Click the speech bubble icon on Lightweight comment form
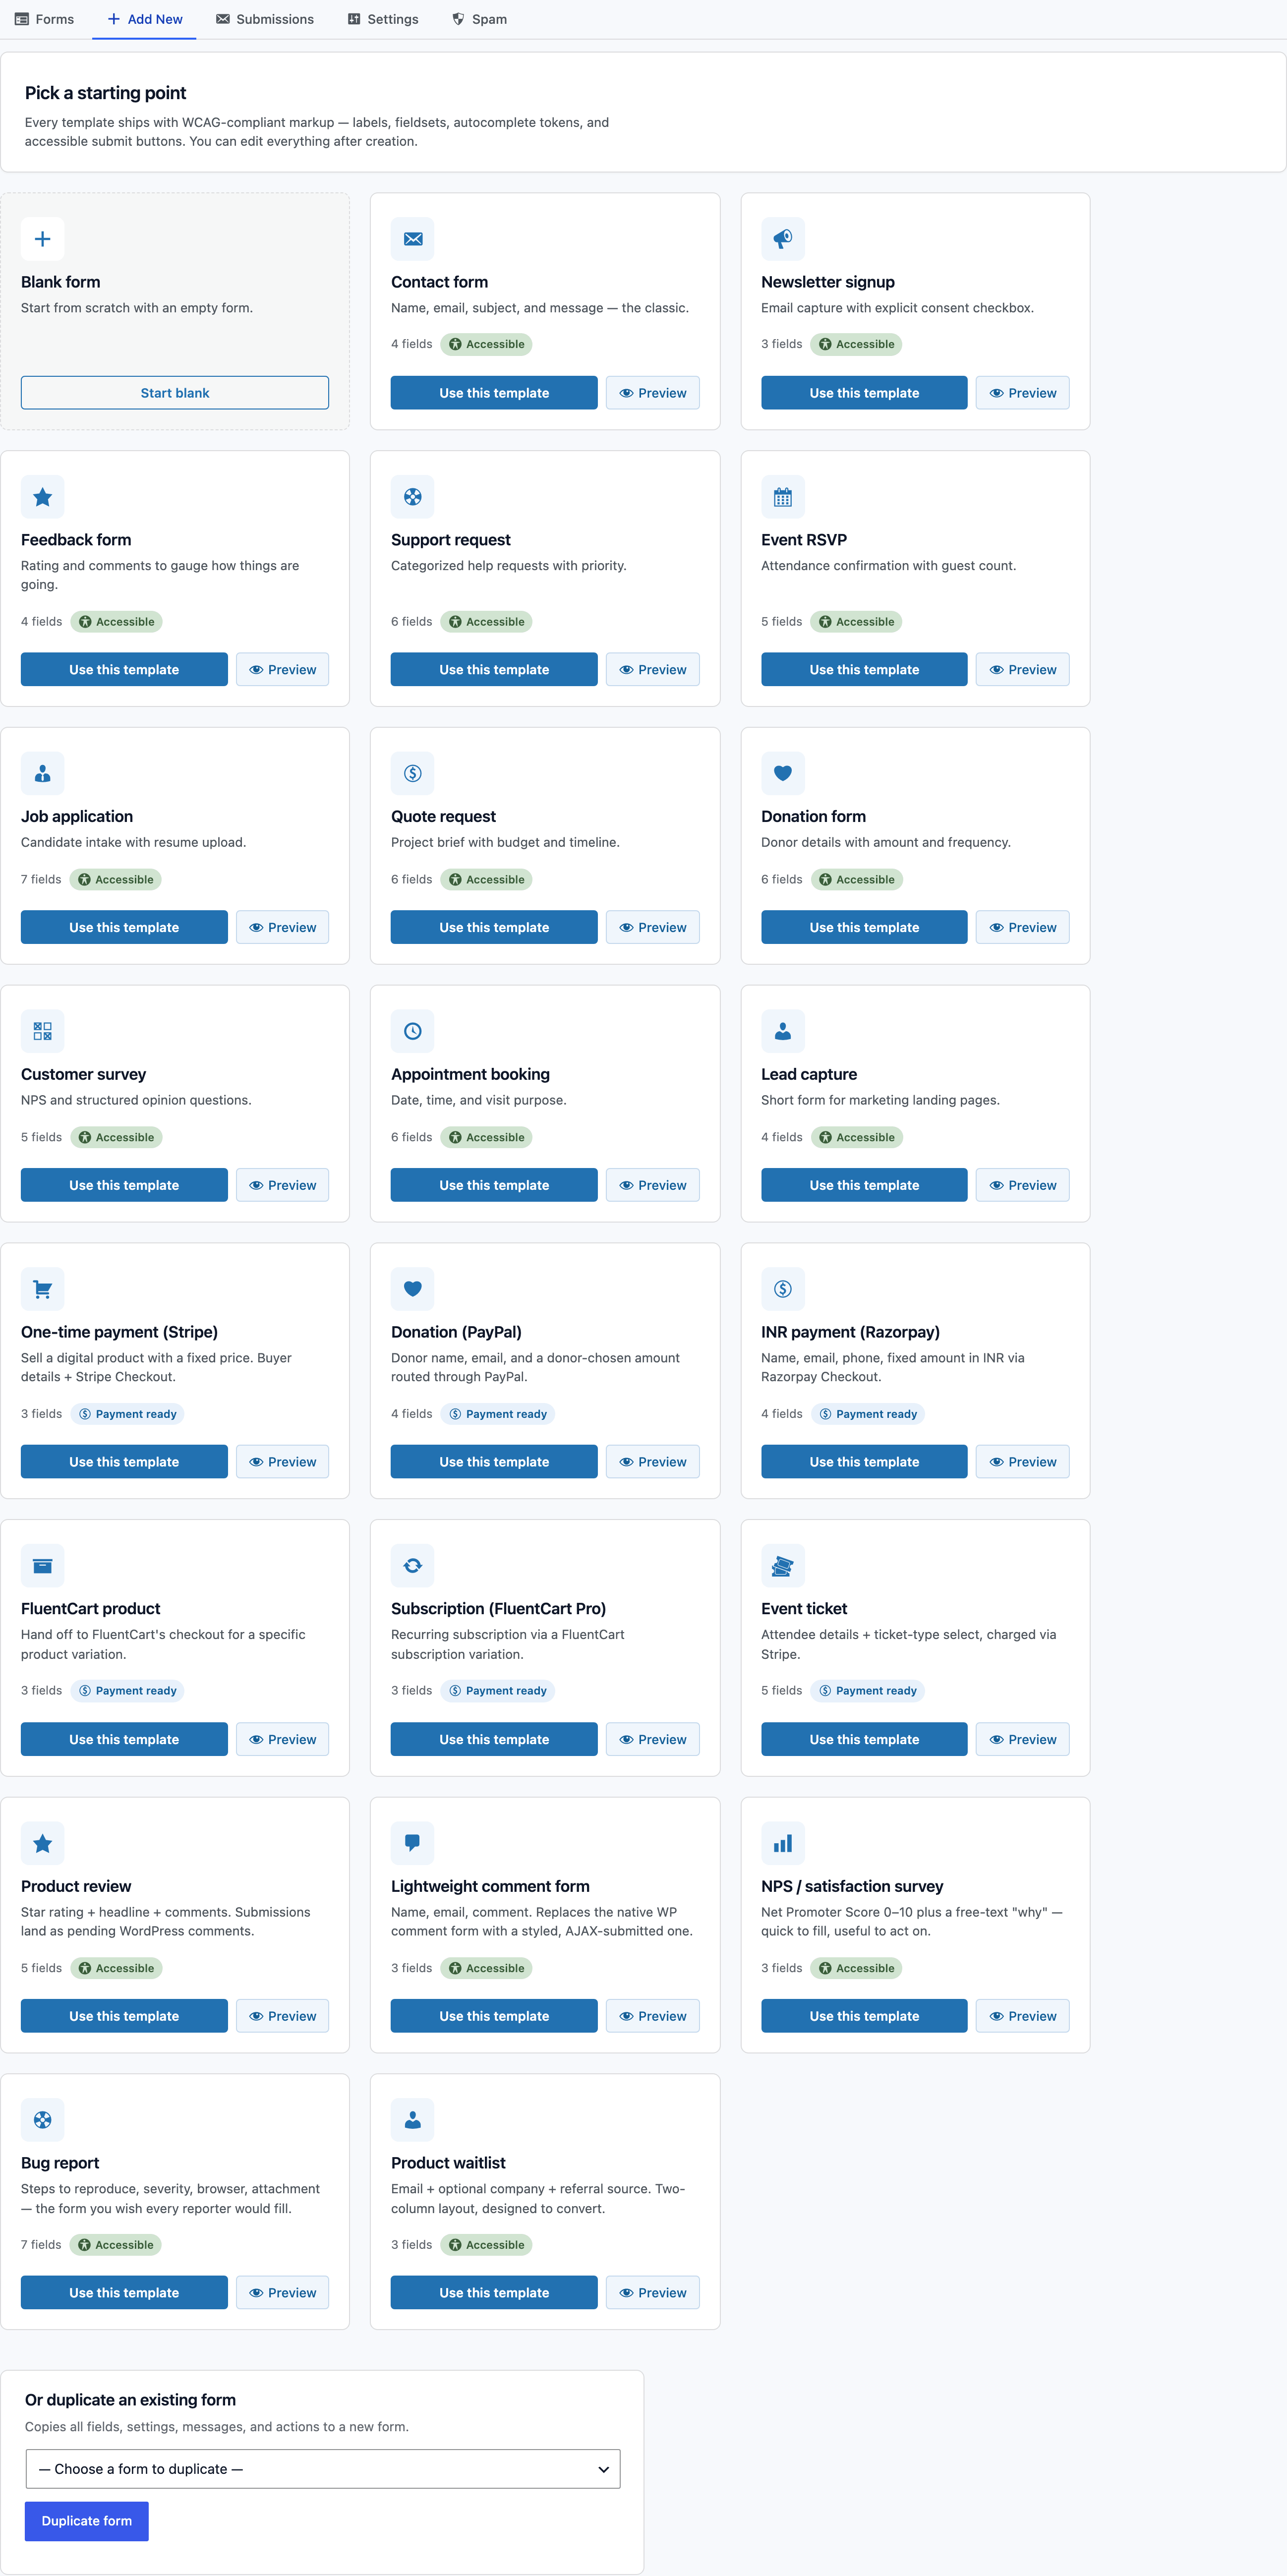The image size is (1287, 2576). coord(412,1843)
